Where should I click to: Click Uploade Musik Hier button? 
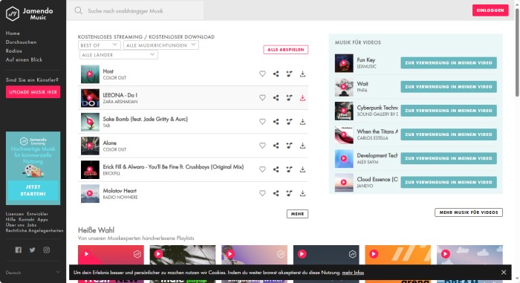point(33,92)
